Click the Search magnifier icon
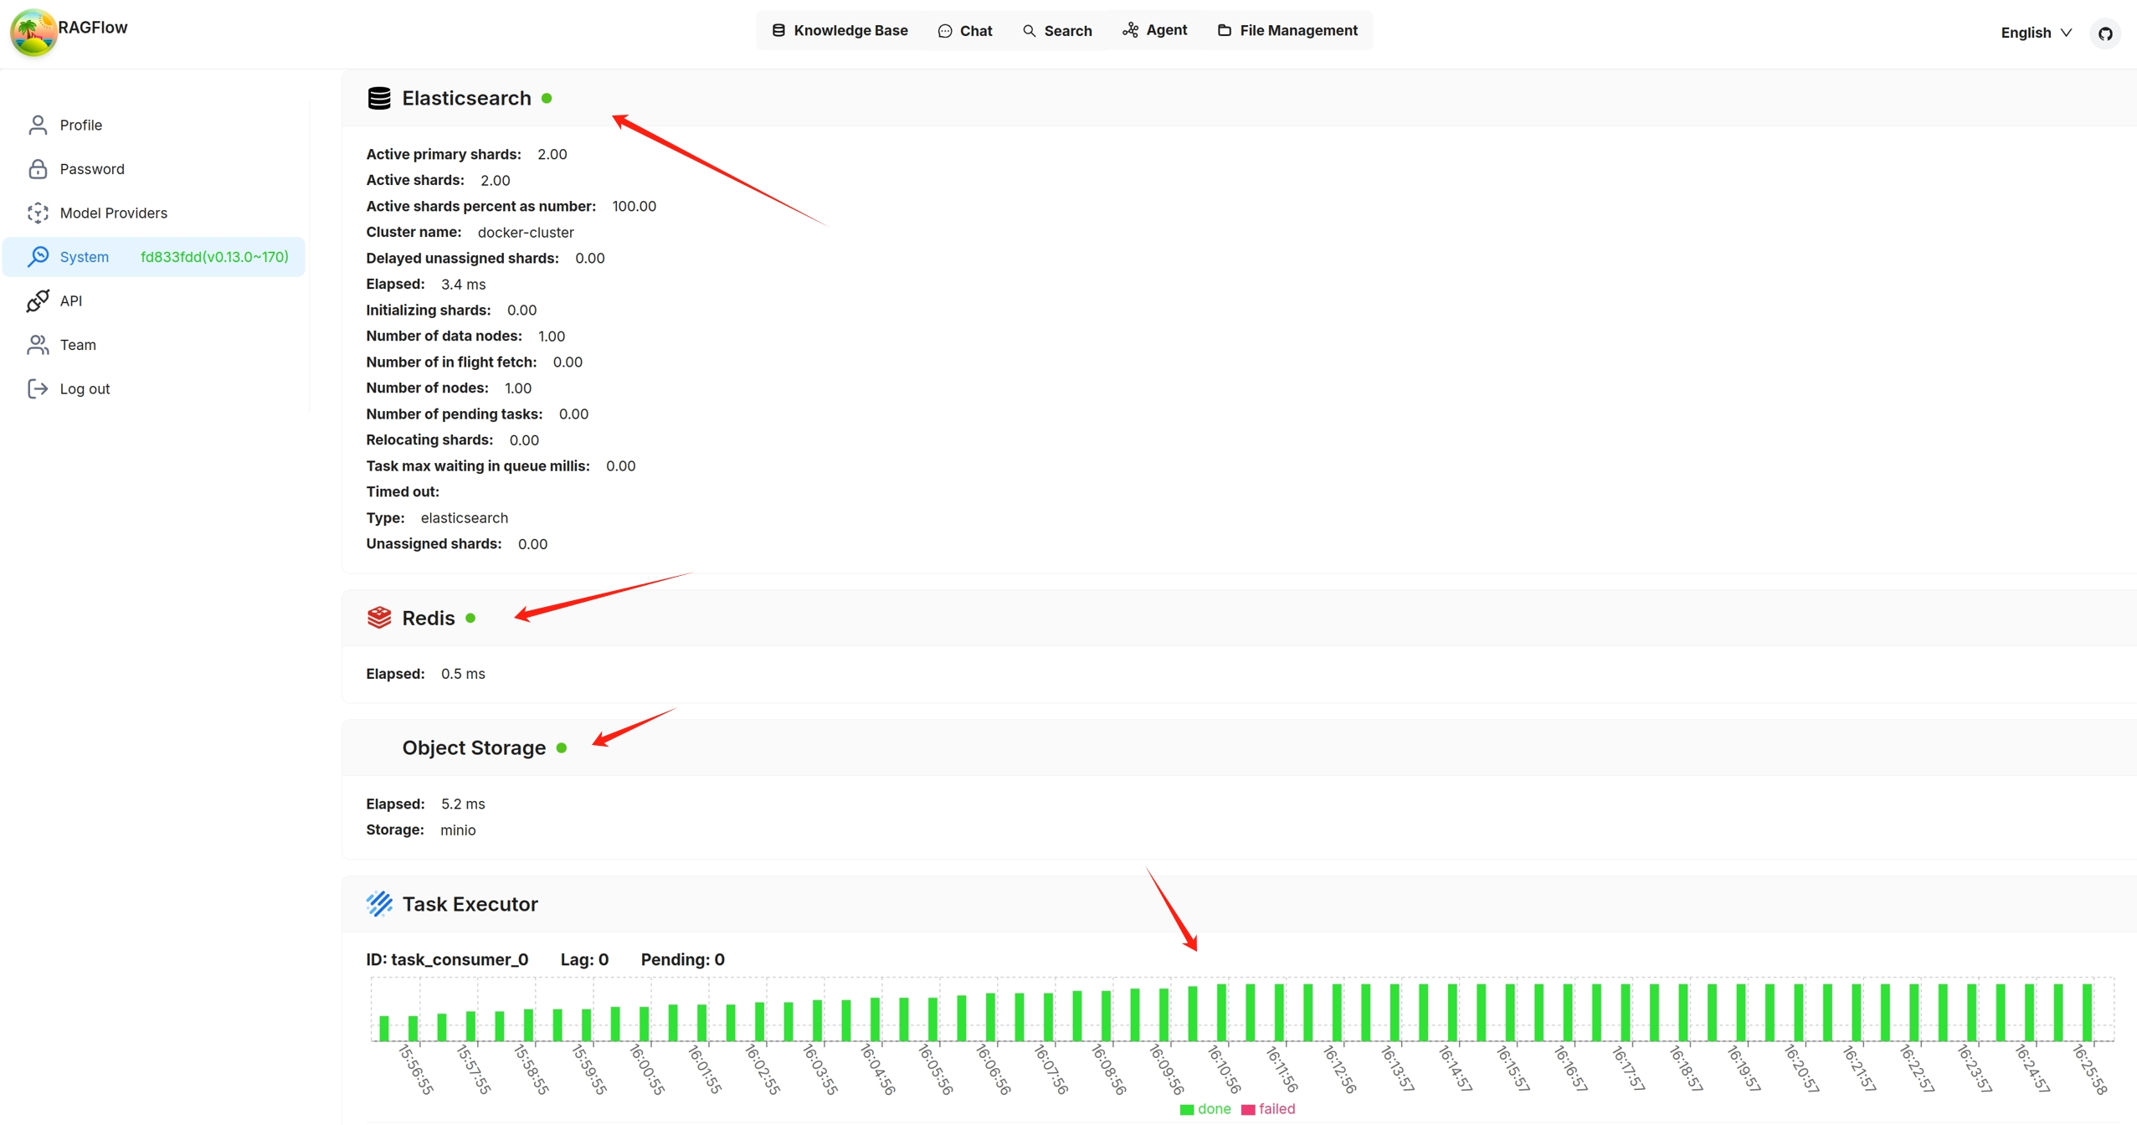The height and width of the screenshot is (1125, 2137). click(x=1030, y=31)
